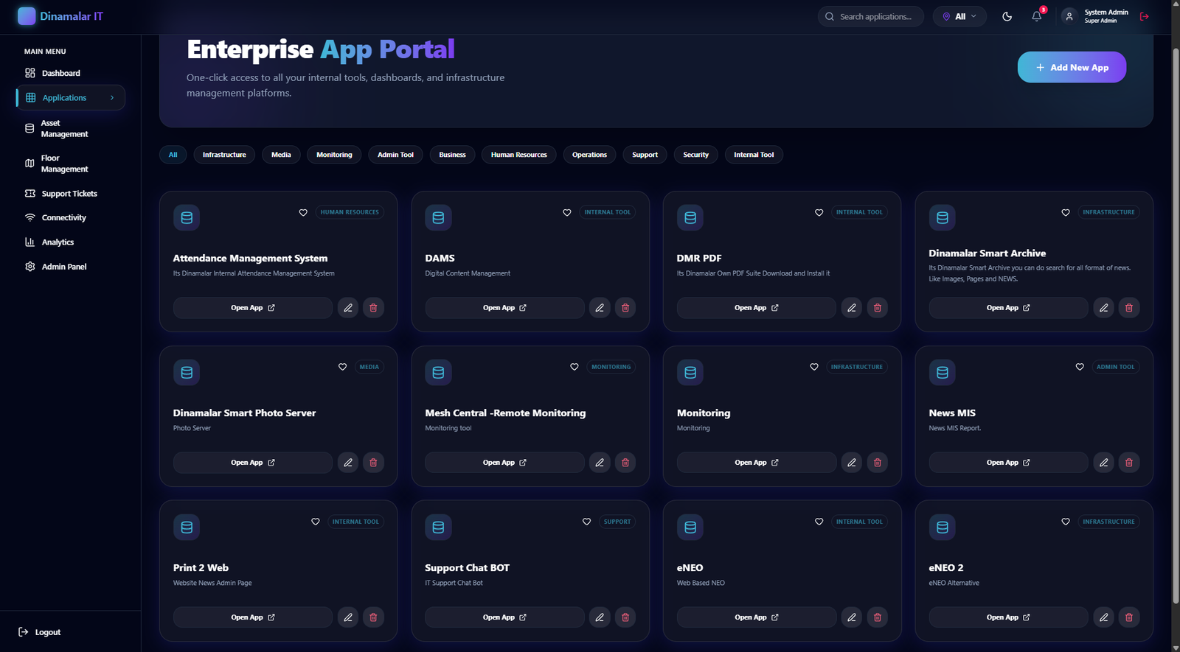Edit Dinamalar Smart Archive pencil icon
Screen dimensions: 1180x652
point(1104,308)
